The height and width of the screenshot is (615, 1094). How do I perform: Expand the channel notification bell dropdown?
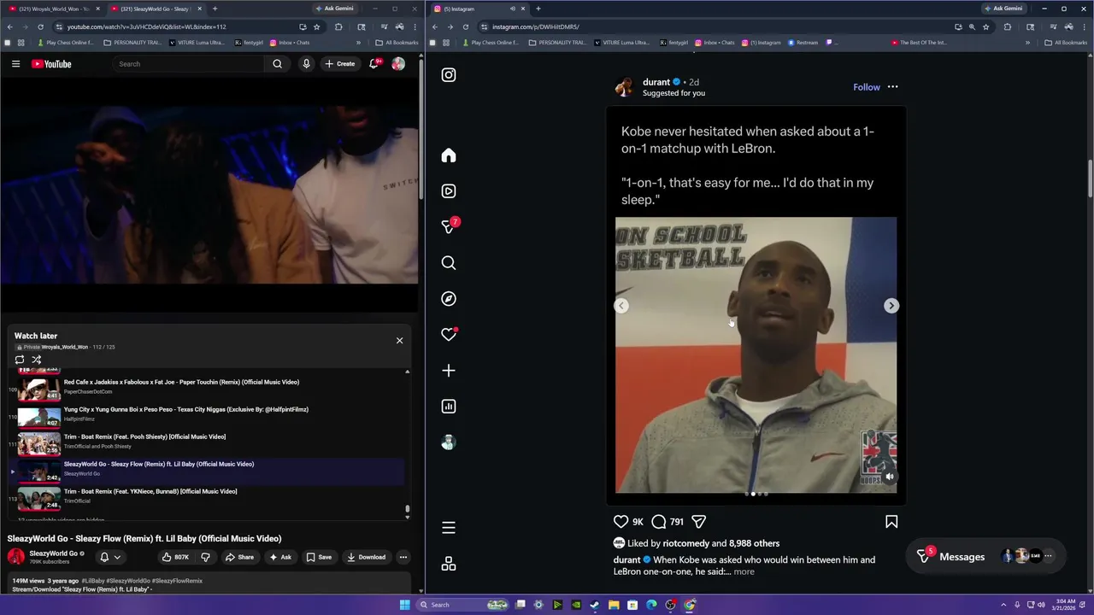[x=110, y=557]
